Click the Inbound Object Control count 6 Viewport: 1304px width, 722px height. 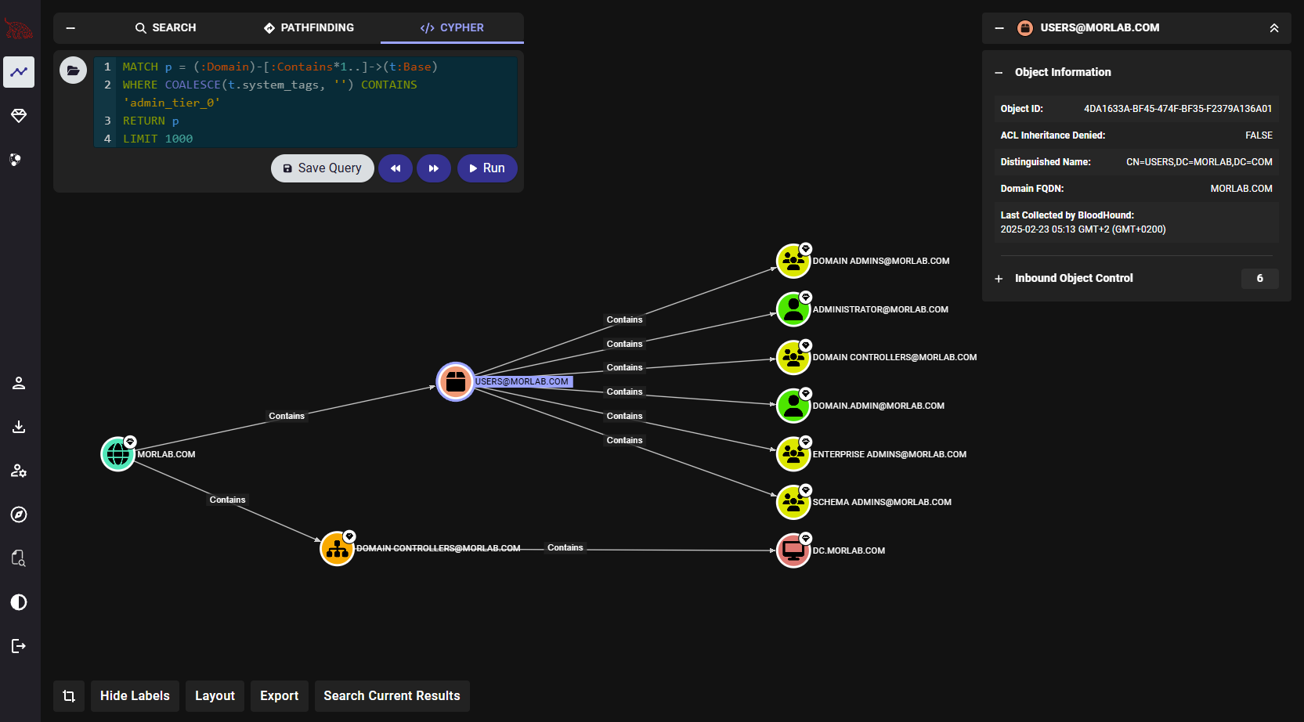point(1260,278)
